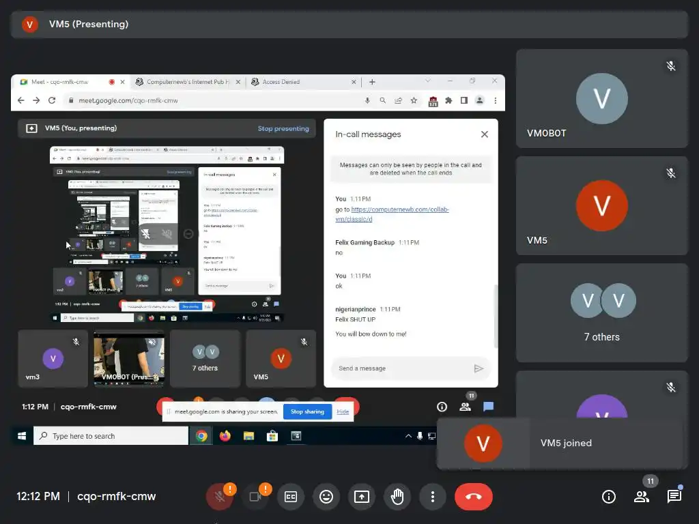Image resolution: width=699 pixels, height=524 pixels.
Task: Open the Windows Start menu
Action: pos(21,436)
